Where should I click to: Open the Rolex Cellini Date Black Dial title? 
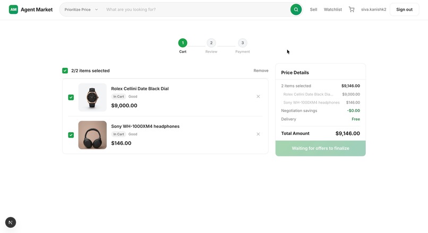coord(140,89)
